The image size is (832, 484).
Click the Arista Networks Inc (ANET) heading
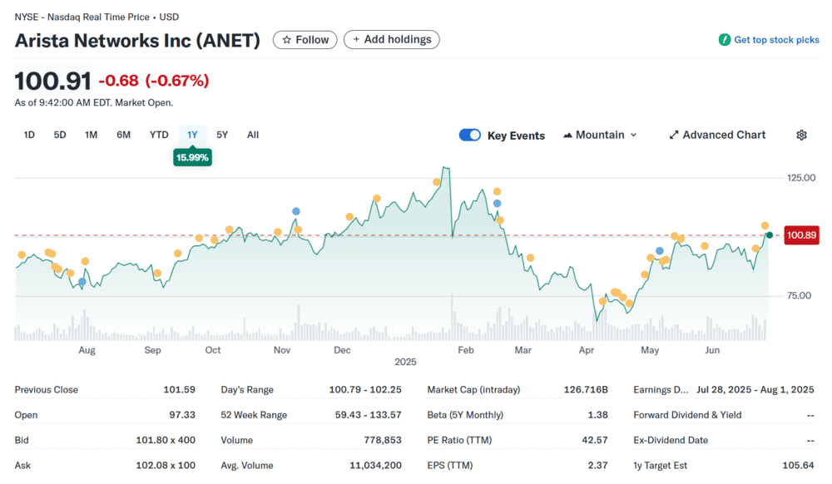[137, 40]
